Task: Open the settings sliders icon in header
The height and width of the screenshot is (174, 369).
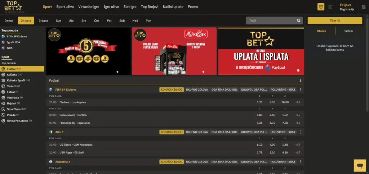Action: click(330, 7)
